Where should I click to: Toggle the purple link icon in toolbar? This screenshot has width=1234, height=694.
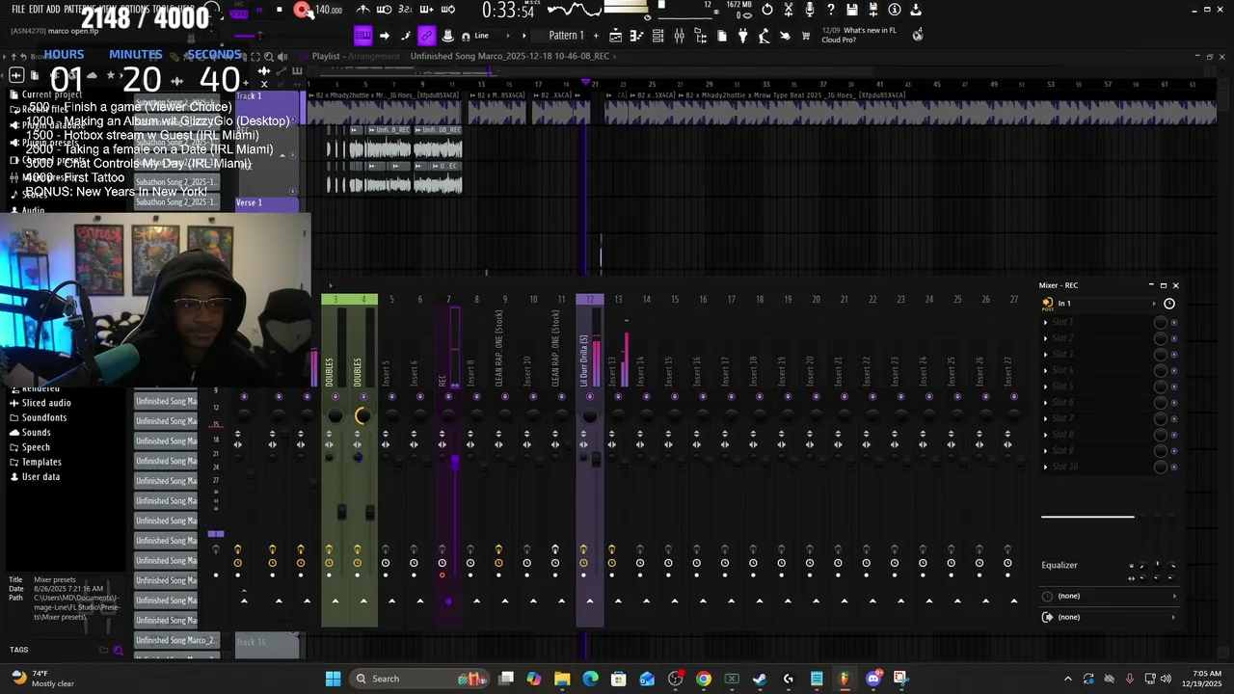tap(426, 36)
